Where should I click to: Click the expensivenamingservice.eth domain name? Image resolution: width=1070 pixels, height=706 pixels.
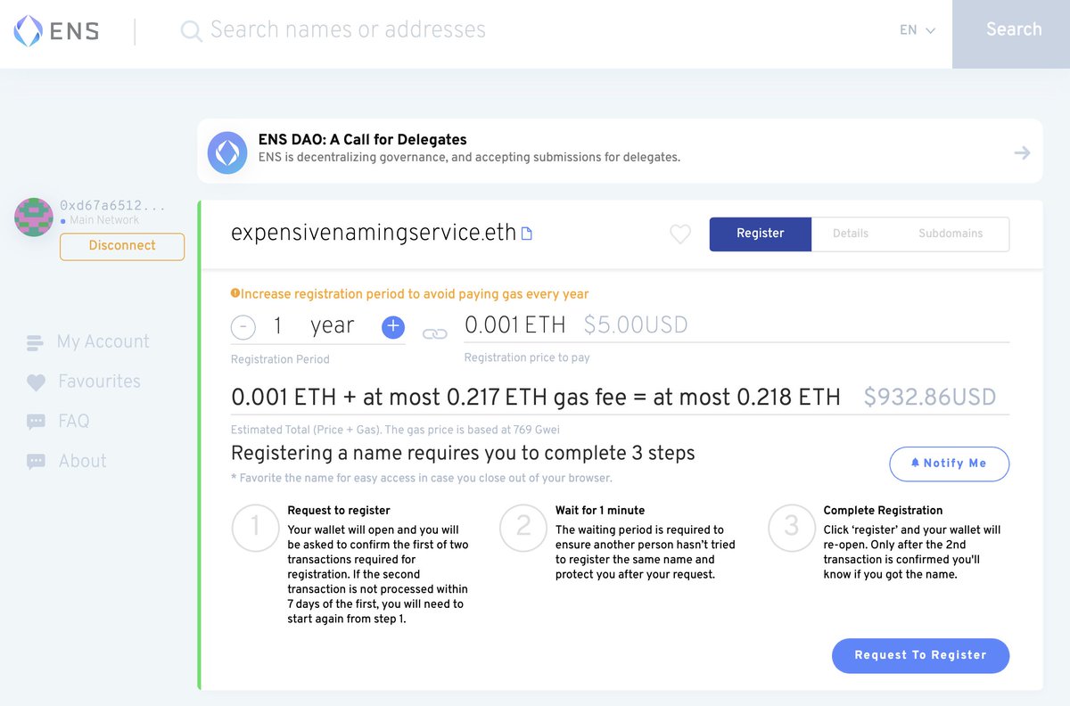tap(374, 234)
